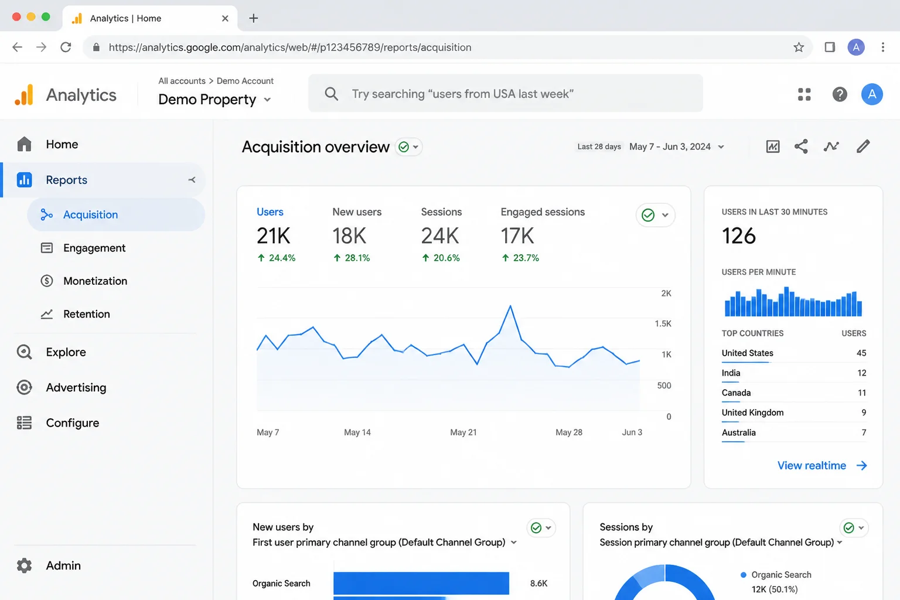Click the Home house icon in sidebar

[x=24, y=144]
